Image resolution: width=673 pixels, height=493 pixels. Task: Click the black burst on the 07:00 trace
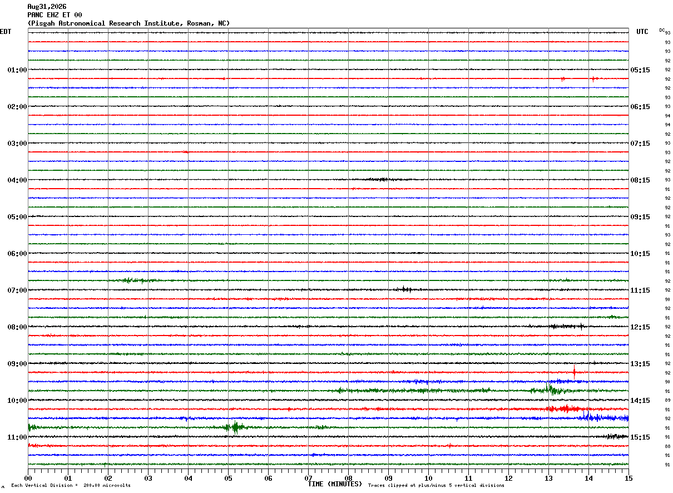click(405, 289)
